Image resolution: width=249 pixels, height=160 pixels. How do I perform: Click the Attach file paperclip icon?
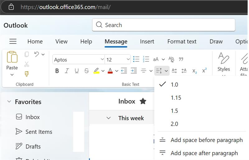244,59
